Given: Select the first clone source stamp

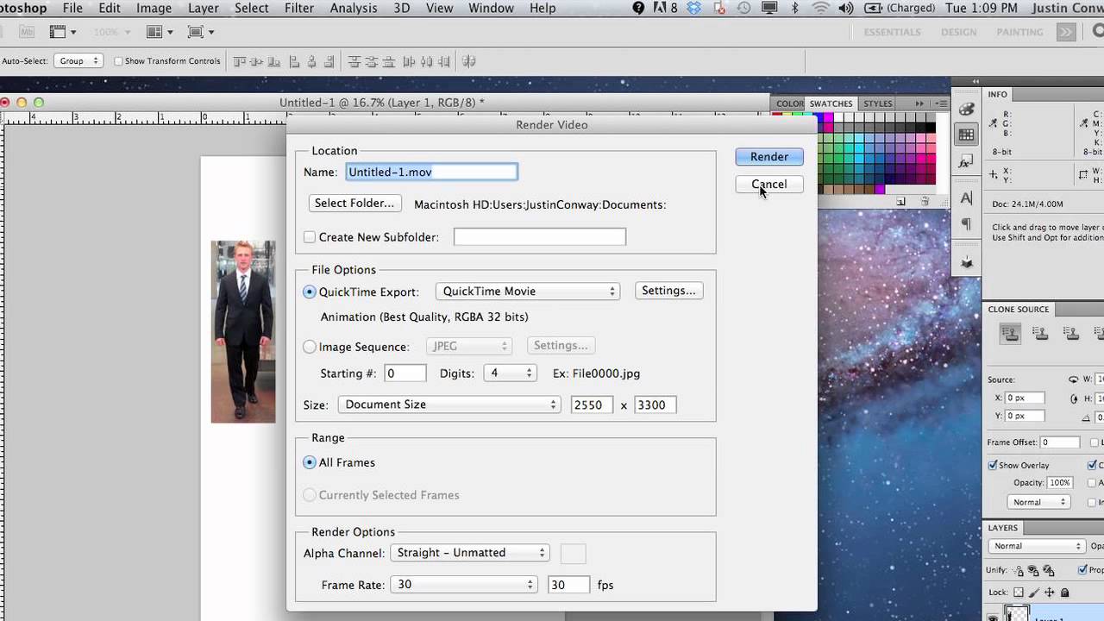Looking at the screenshot, I should [x=1011, y=334].
